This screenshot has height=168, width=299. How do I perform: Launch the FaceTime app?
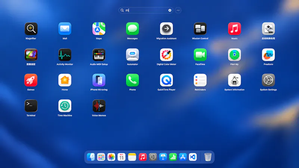[x=200, y=55]
